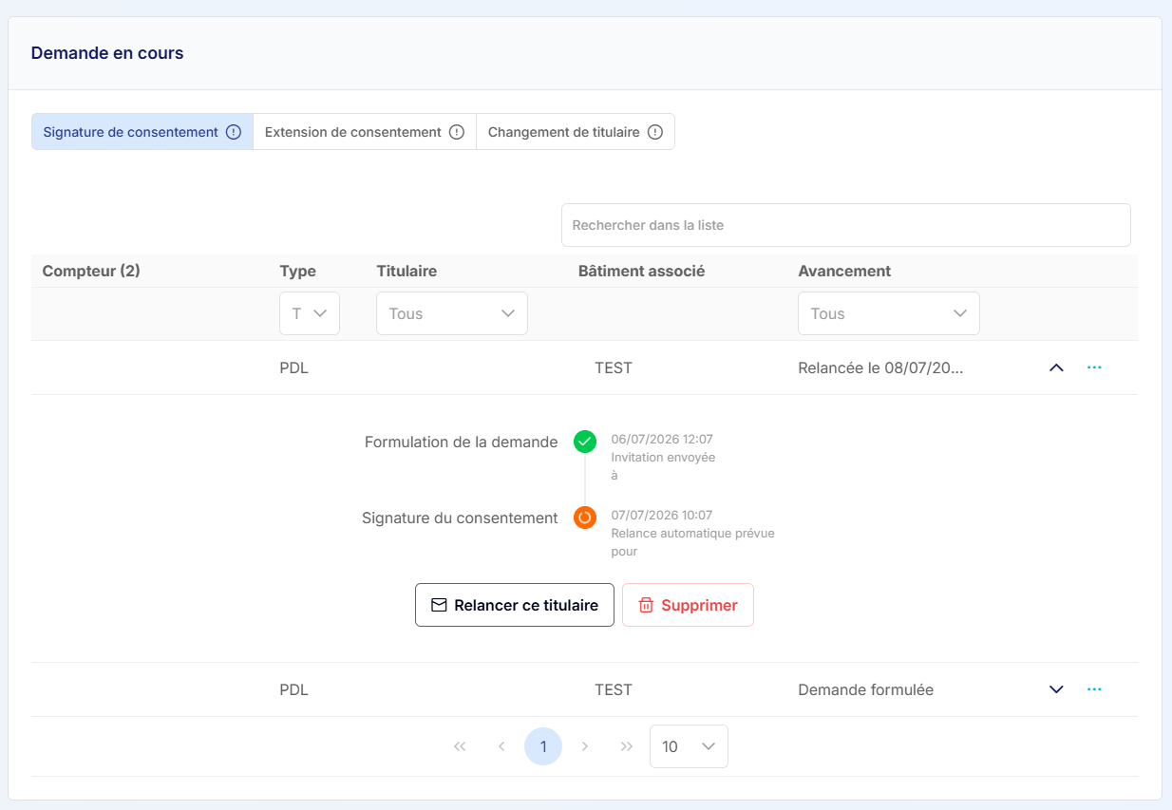1172x810 pixels.
Task: Click Relancer ce titulaire button
Action: (x=515, y=605)
